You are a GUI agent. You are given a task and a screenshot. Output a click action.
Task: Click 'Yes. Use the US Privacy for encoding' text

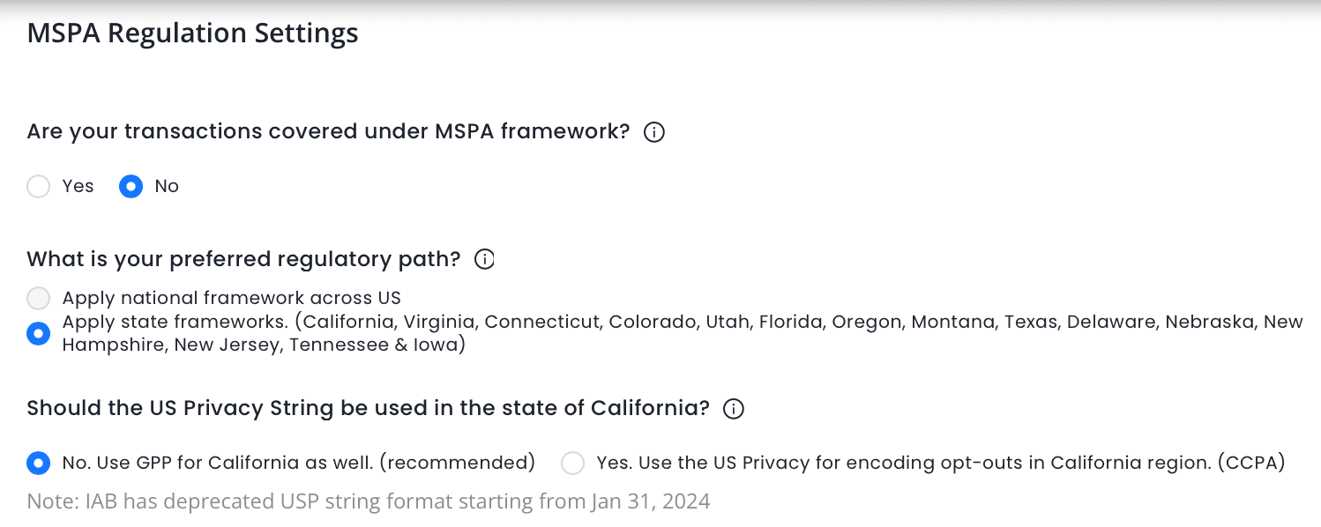(940, 463)
